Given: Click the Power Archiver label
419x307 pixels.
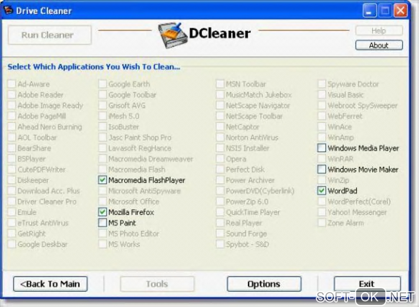Looking at the screenshot, I should coord(250,180).
